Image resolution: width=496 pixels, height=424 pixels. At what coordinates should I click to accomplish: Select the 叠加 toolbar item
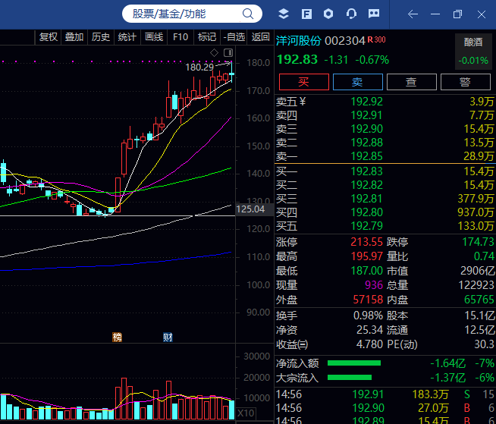74,37
